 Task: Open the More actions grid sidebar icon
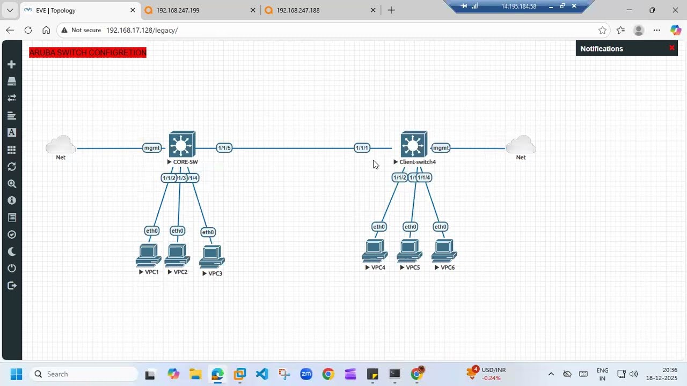click(11, 150)
